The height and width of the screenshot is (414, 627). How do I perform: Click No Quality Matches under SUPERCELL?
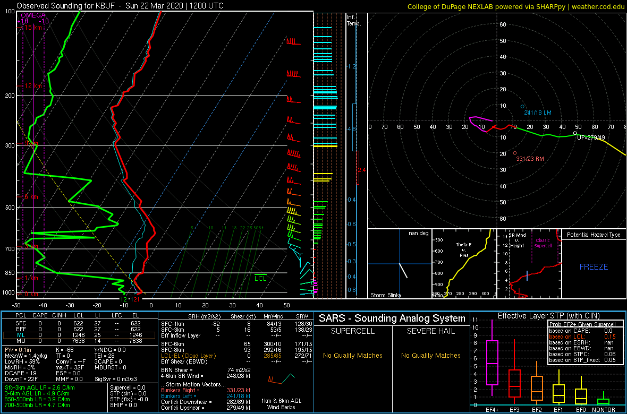[352, 355]
